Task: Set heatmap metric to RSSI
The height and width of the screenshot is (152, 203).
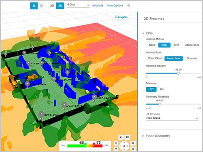Action: (x=164, y=45)
